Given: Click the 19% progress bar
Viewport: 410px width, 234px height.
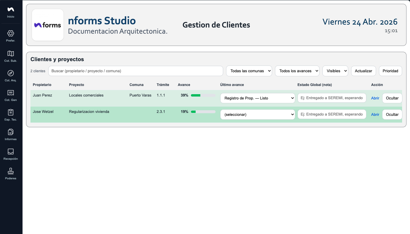Looking at the screenshot, I should (203, 112).
